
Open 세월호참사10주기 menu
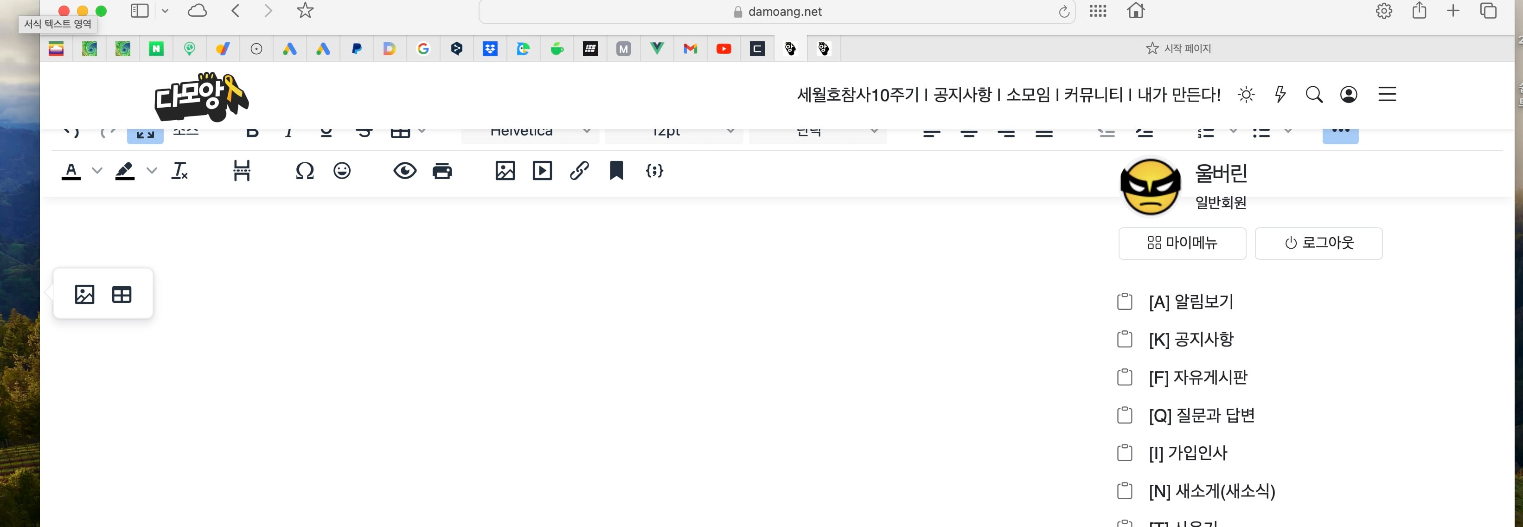tap(858, 95)
